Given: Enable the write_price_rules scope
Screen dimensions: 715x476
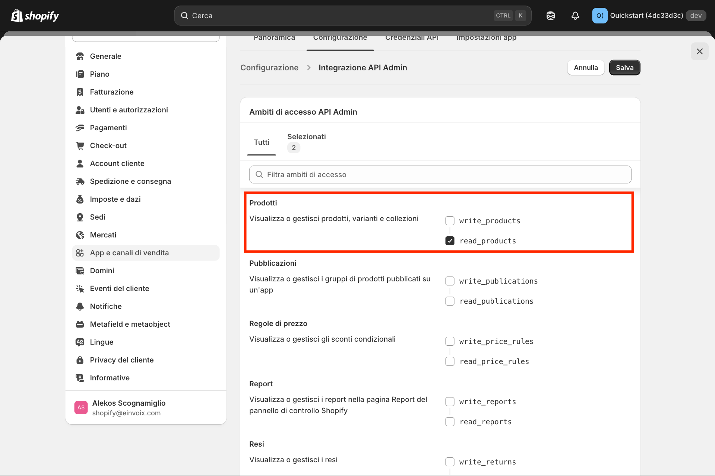Looking at the screenshot, I should [450, 341].
